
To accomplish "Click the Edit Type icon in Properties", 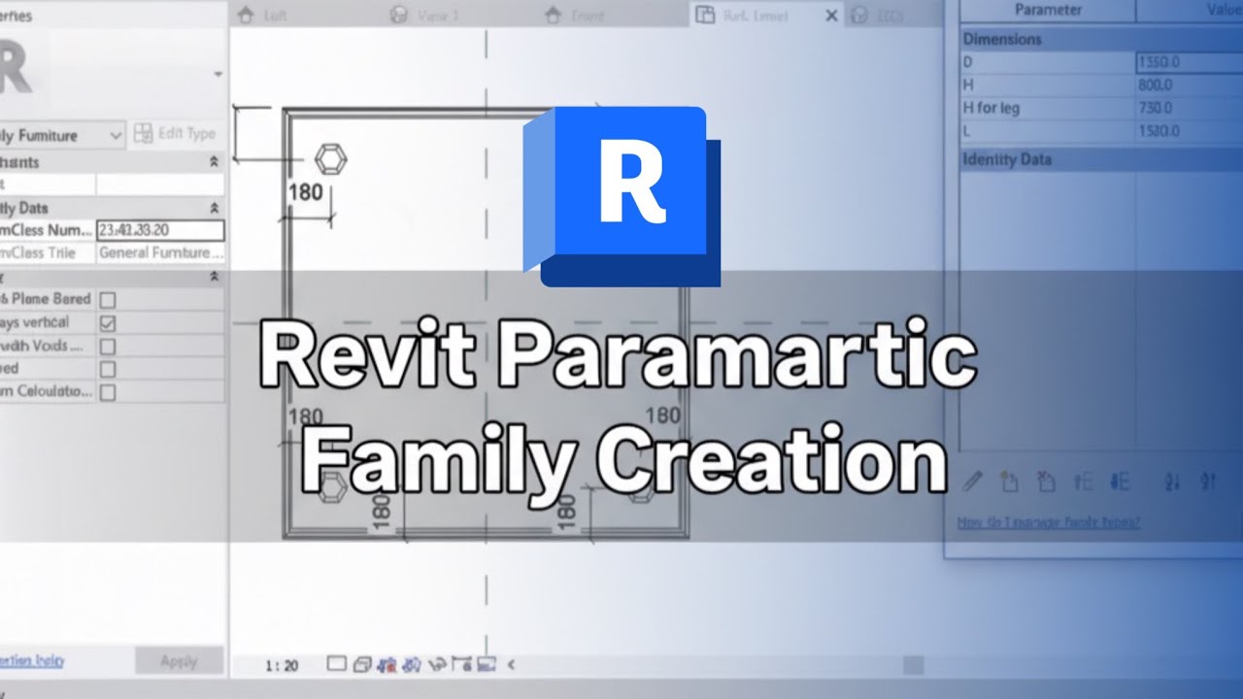I will coord(144,134).
